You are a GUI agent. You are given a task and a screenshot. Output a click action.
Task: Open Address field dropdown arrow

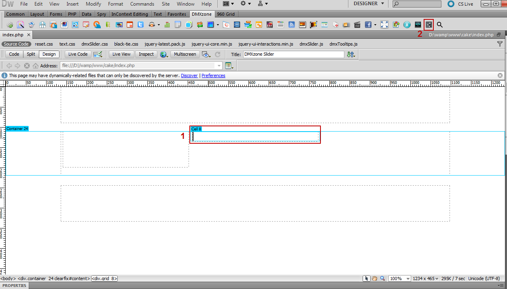219,65
